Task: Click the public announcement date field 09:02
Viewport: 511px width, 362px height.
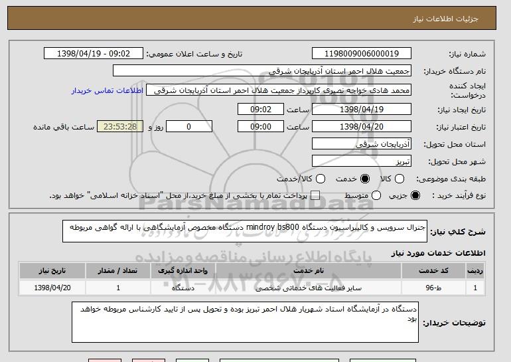Action: pos(93,54)
